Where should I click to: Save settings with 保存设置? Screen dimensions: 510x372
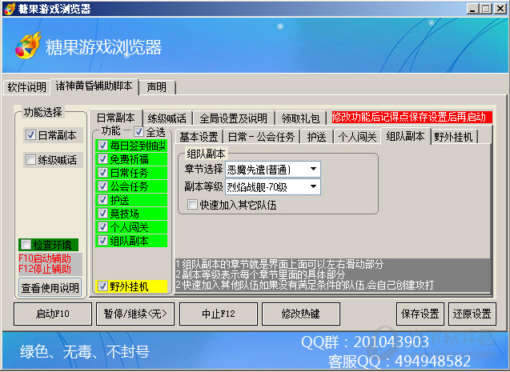tap(420, 314)
